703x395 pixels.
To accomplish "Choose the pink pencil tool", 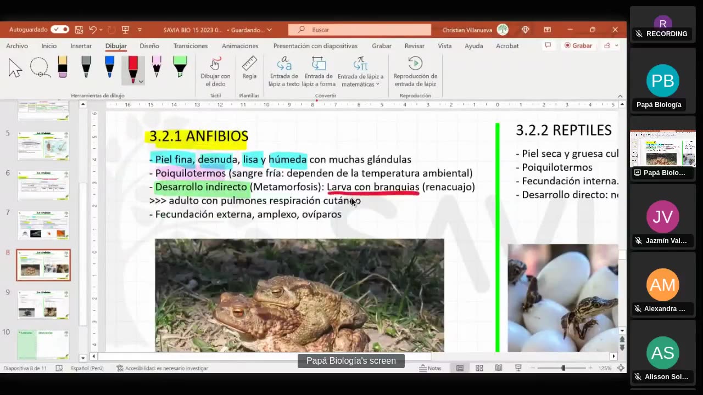I will point(157,67).
